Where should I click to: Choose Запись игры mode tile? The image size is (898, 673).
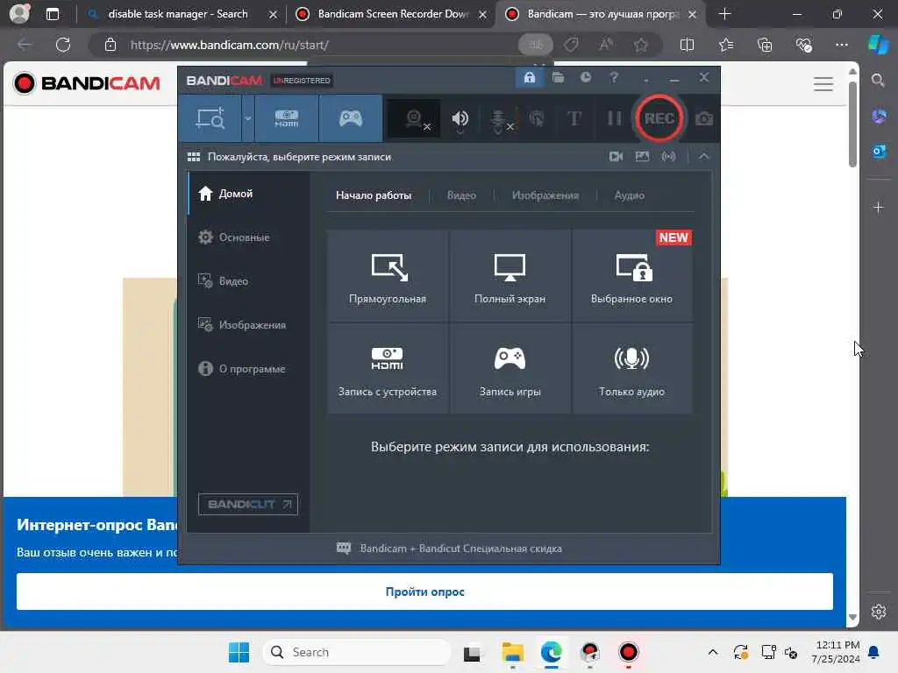point(510,368)
